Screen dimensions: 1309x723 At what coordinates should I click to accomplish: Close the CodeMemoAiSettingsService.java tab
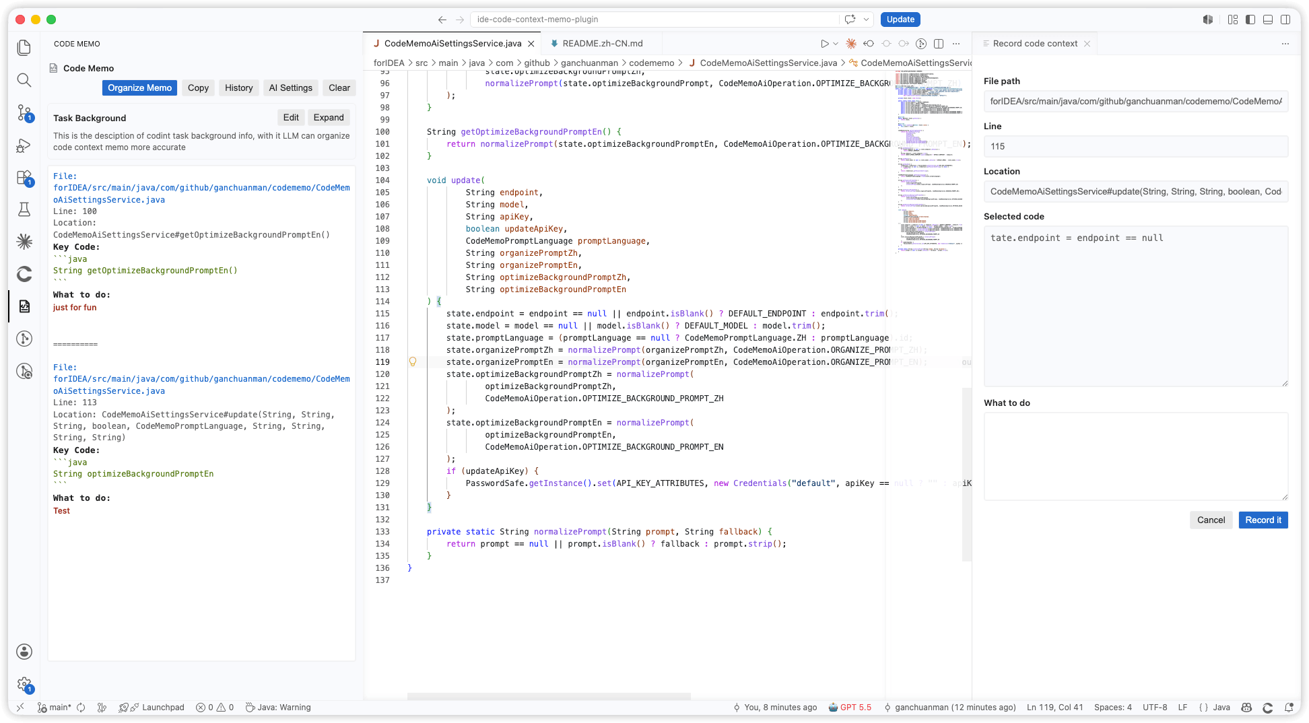coord(531,44)
